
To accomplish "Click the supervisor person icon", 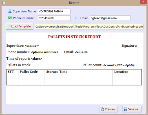I will coord(10,11).
